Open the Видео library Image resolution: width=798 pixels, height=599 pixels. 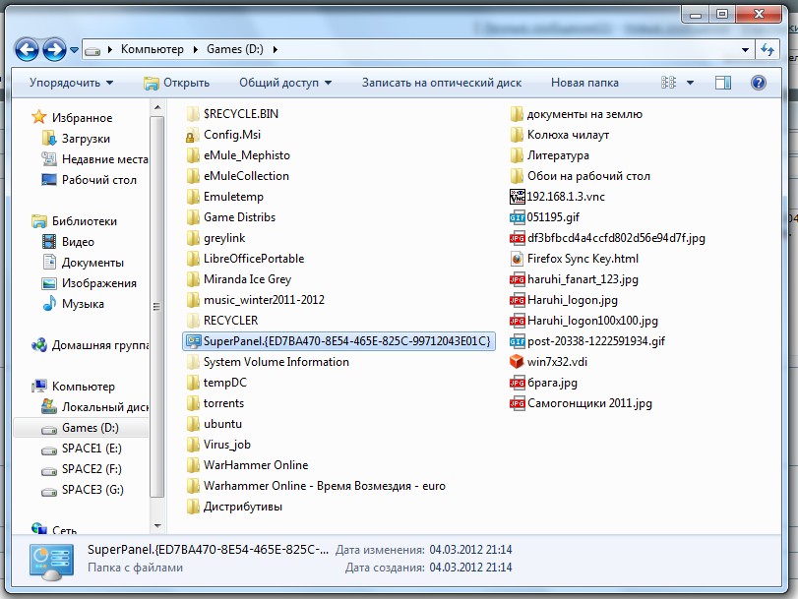click(68, 242)
